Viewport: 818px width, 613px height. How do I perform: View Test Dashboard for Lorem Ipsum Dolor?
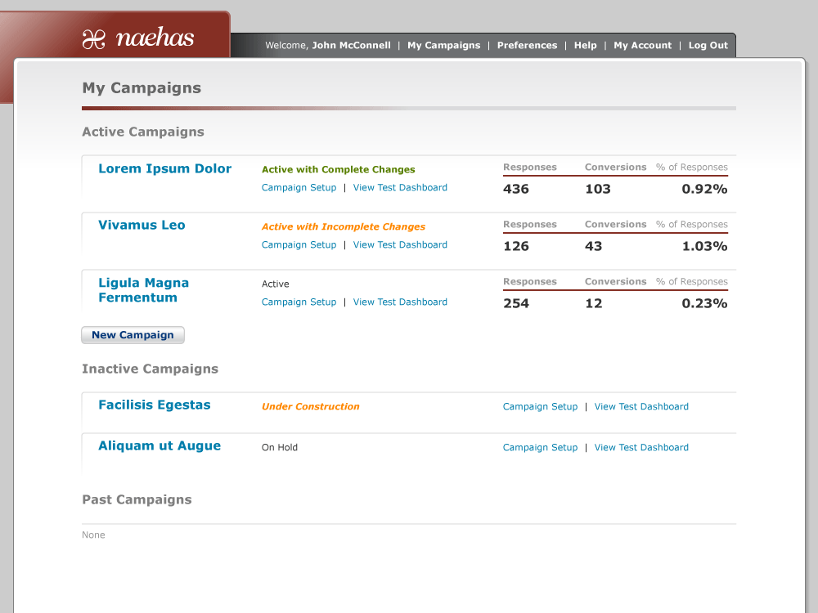[400, 188]
